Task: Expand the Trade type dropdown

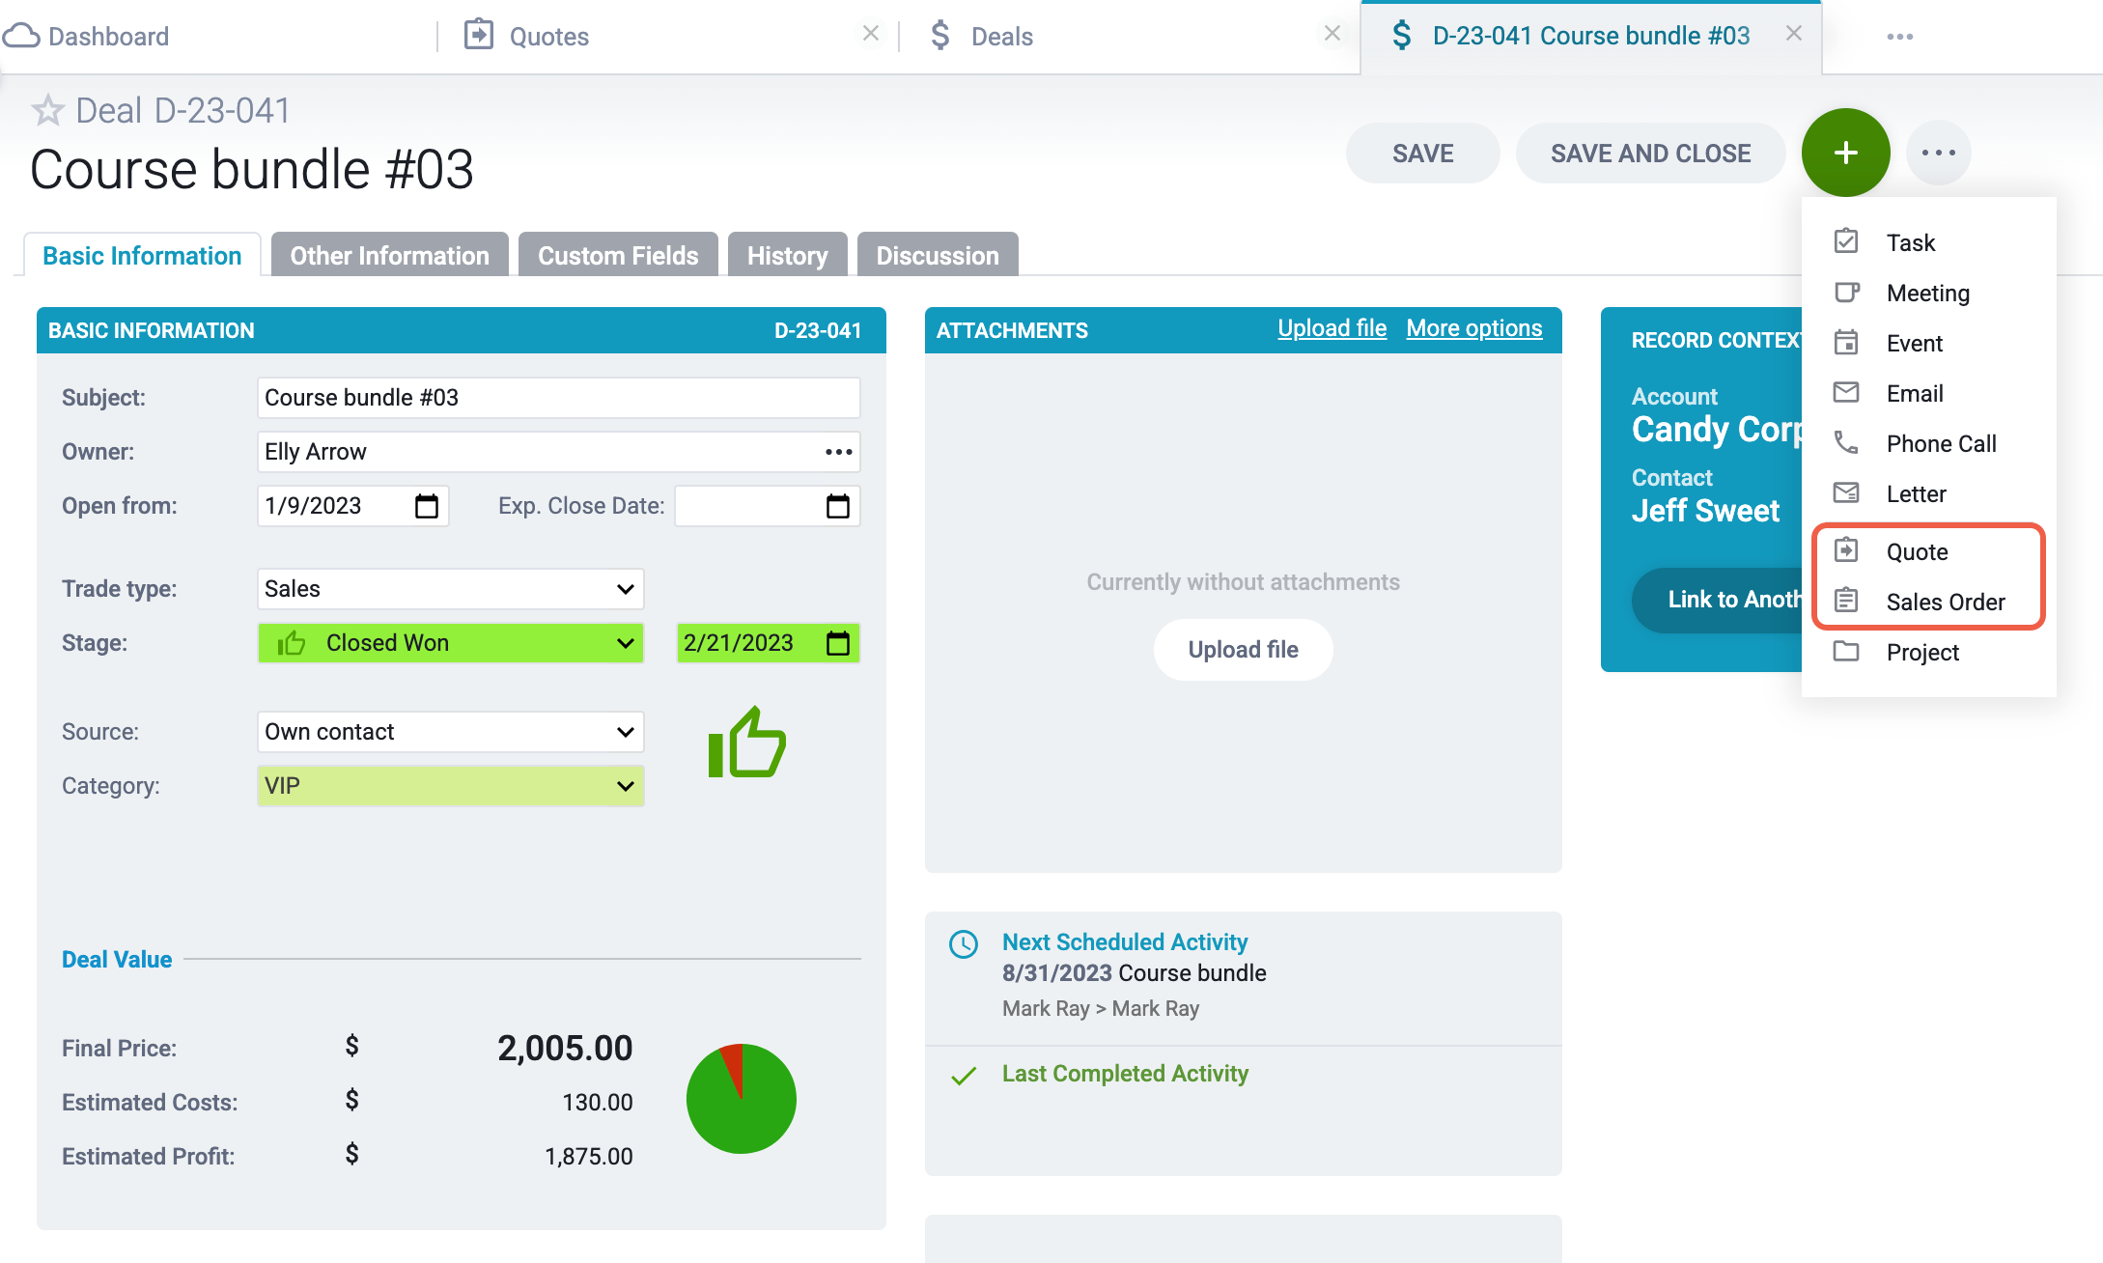Action: [450, 589]
